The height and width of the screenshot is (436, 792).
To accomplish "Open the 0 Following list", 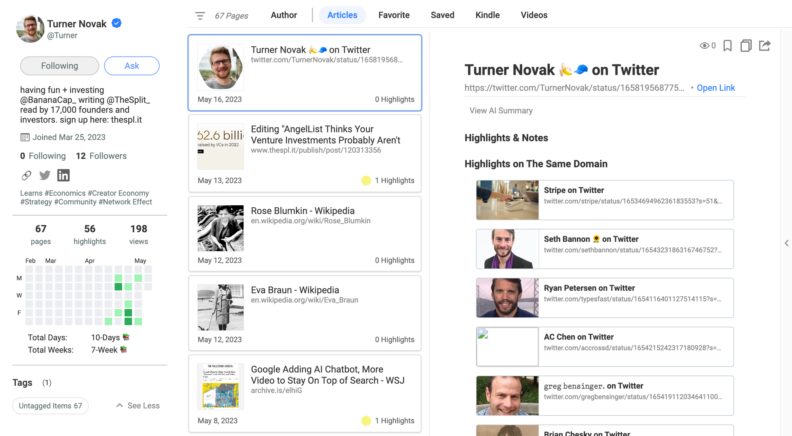I will tap(43, 156).
